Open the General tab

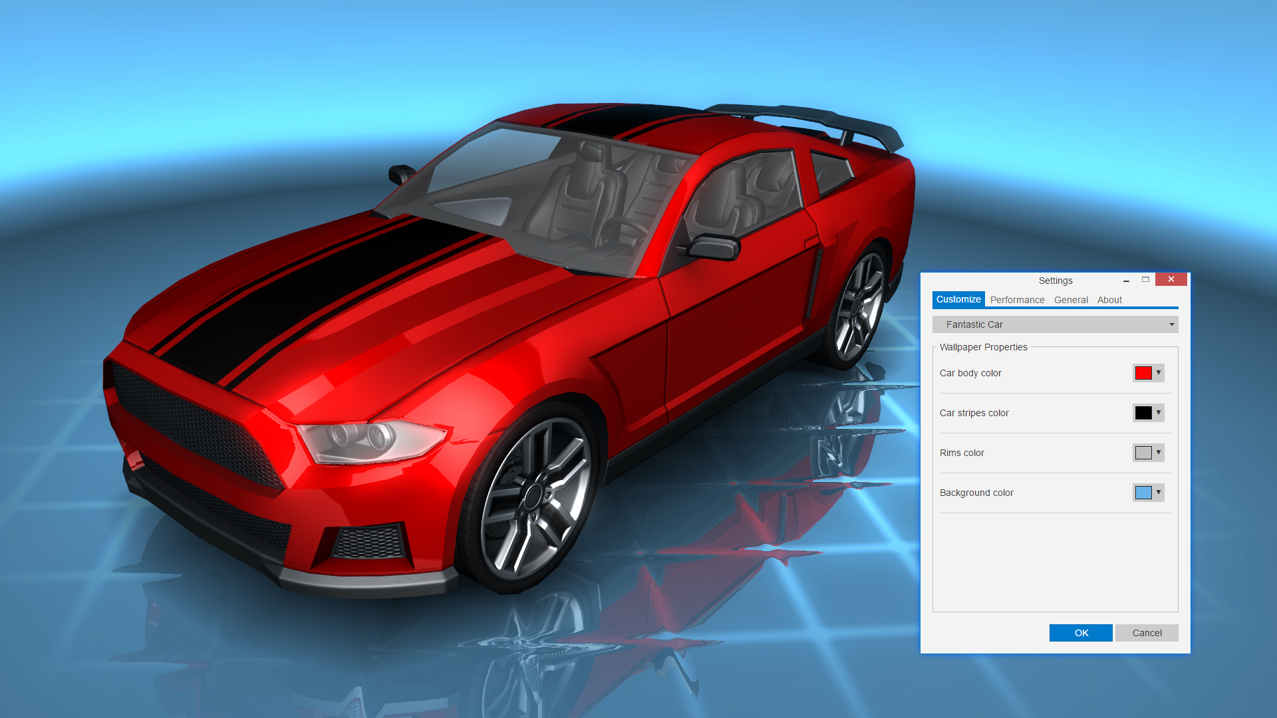[x=1071, y=300]
